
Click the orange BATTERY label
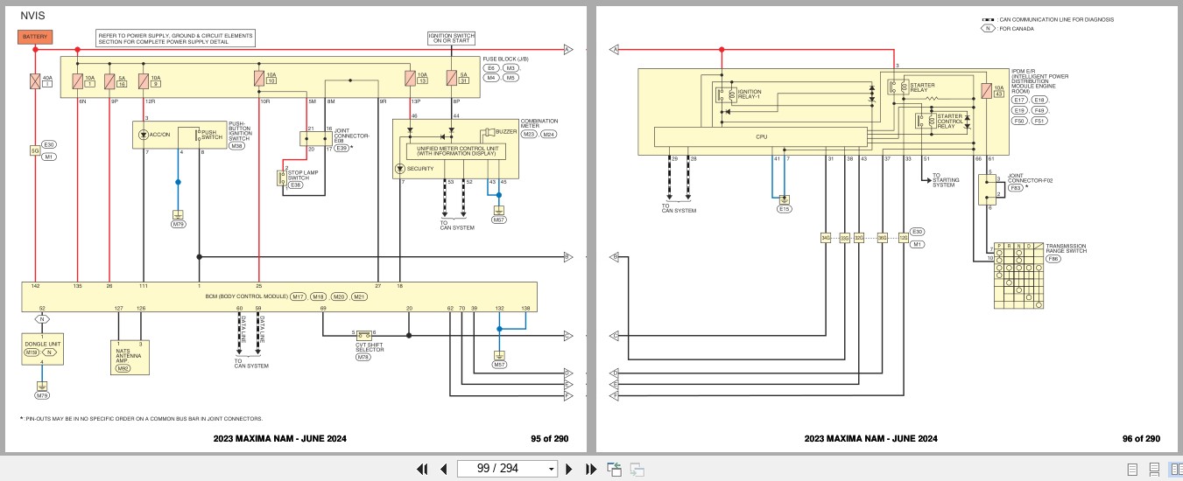click(35, 38)
